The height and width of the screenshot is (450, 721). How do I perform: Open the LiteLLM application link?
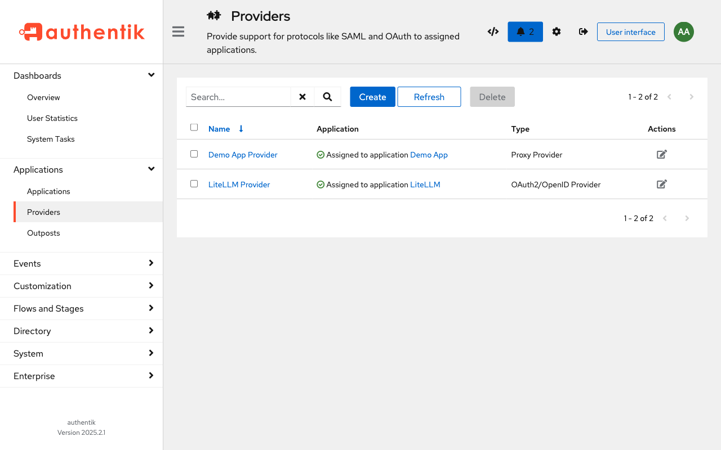pos(425,184)
